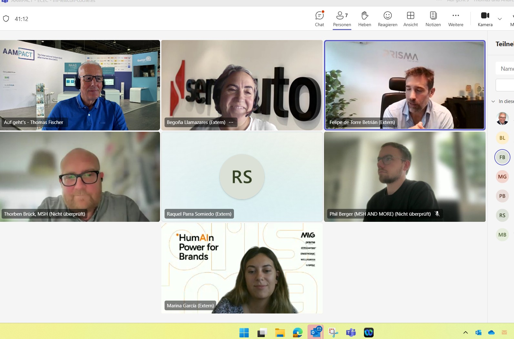Open Outlook from the taskbar

[315, 332]
